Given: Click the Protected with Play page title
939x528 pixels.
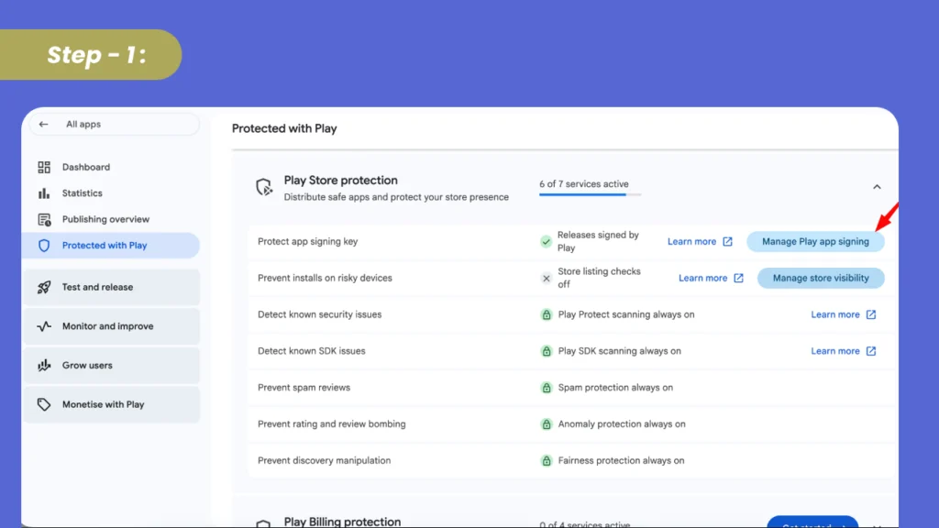Looking at the screenshot, I should [284, 128].
